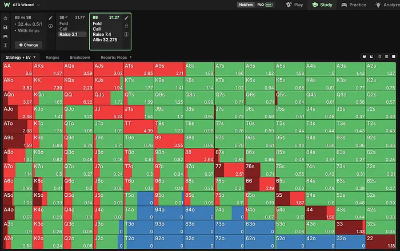This screenshot has height=251, width=400.
Task: Toggle the lock icon in BB panel
Action: coord(126,26)
